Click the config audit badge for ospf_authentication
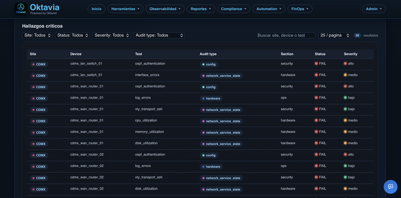 [209, 64]
